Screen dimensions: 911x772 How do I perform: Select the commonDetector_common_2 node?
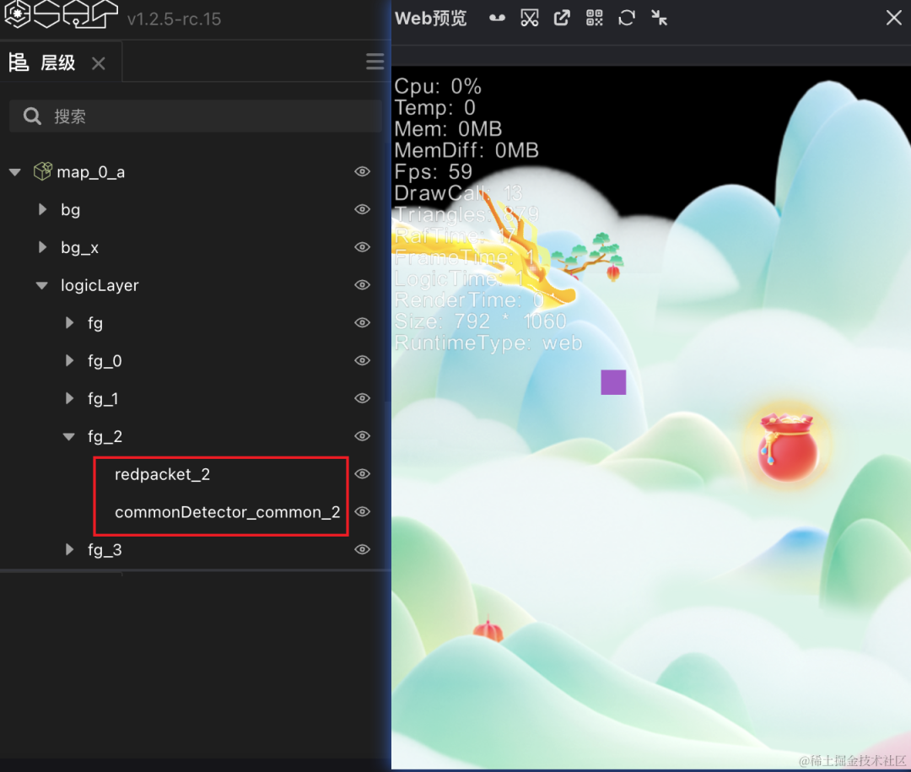pos(227,512)
